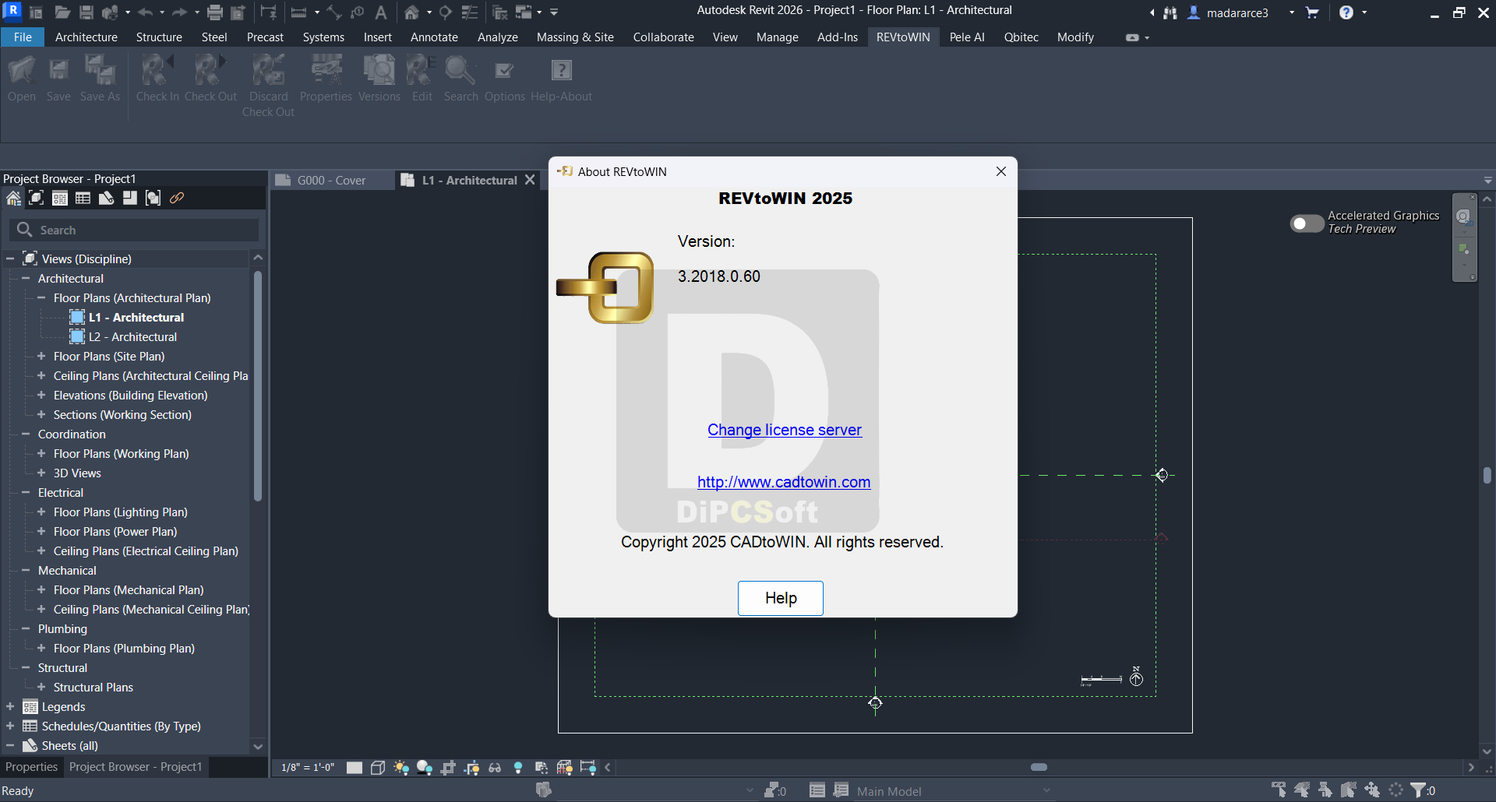Click the Thin Lines icon in quick access toolbar
This screenshot has width=1496, height=802.
(470, 12)
